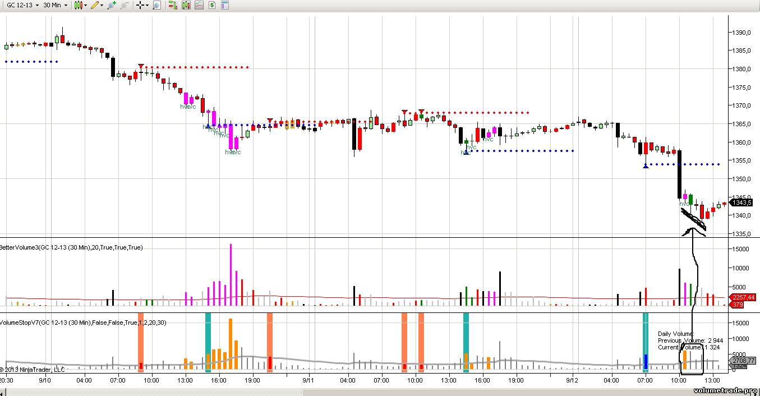Open the chart properties icon
This screenshot has width=760, height=396.
[x=225, y=5]
